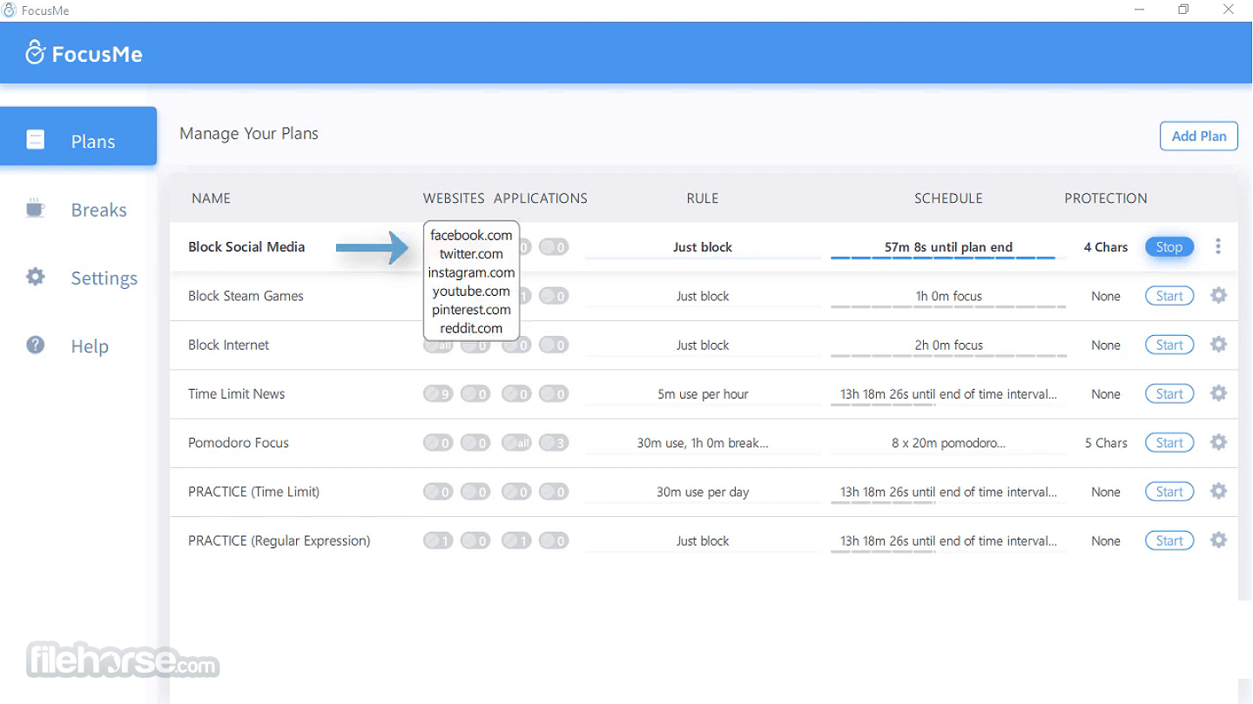Viewport: 1253px width, 704px height.
Task: Open gear settings for Pomodoro Focus plan
Action: click(1219, 442)
